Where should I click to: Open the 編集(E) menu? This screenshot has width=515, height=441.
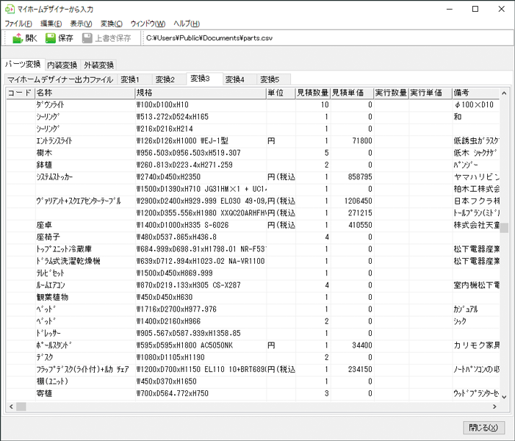[x=51, y=24]
